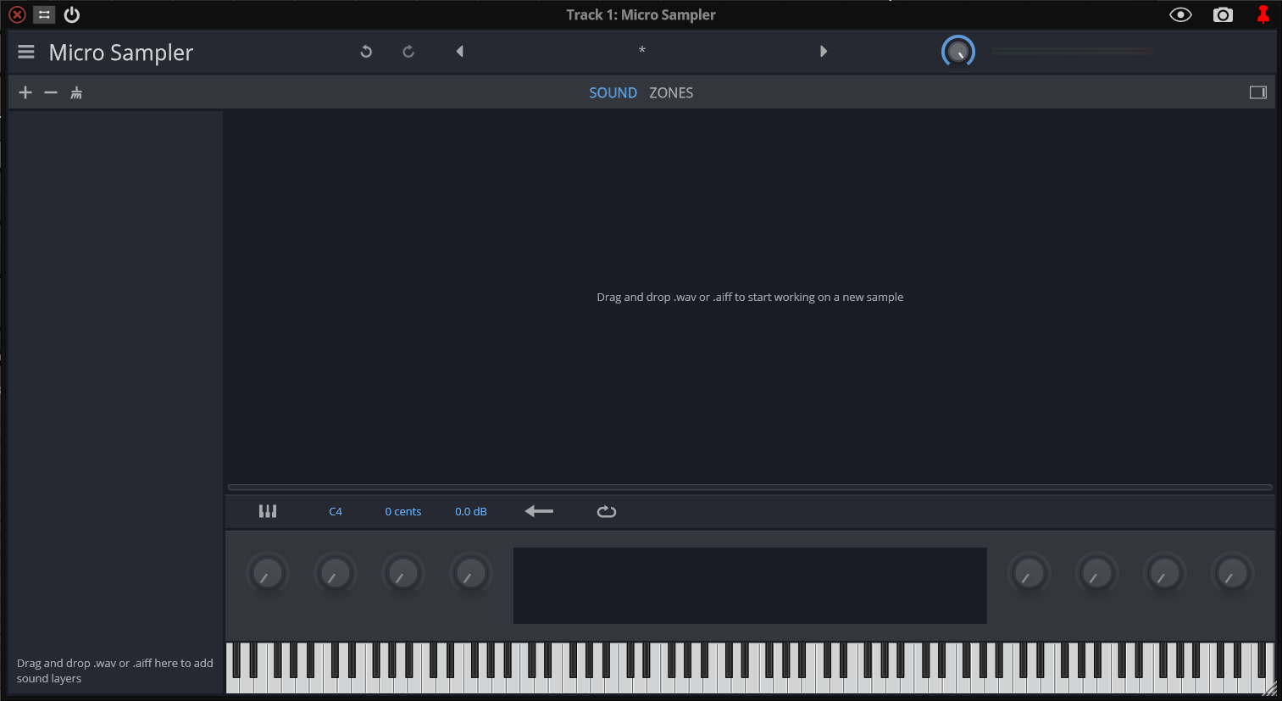Image resolution: width=1282 pixels, height=701 pixels.
Task: Click the 0.0 dB gain value
Action: click(x=470, y=512)
